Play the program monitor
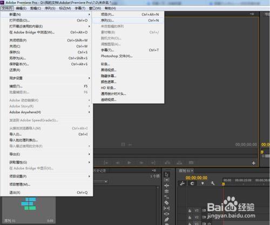 (x=129, y=163)
